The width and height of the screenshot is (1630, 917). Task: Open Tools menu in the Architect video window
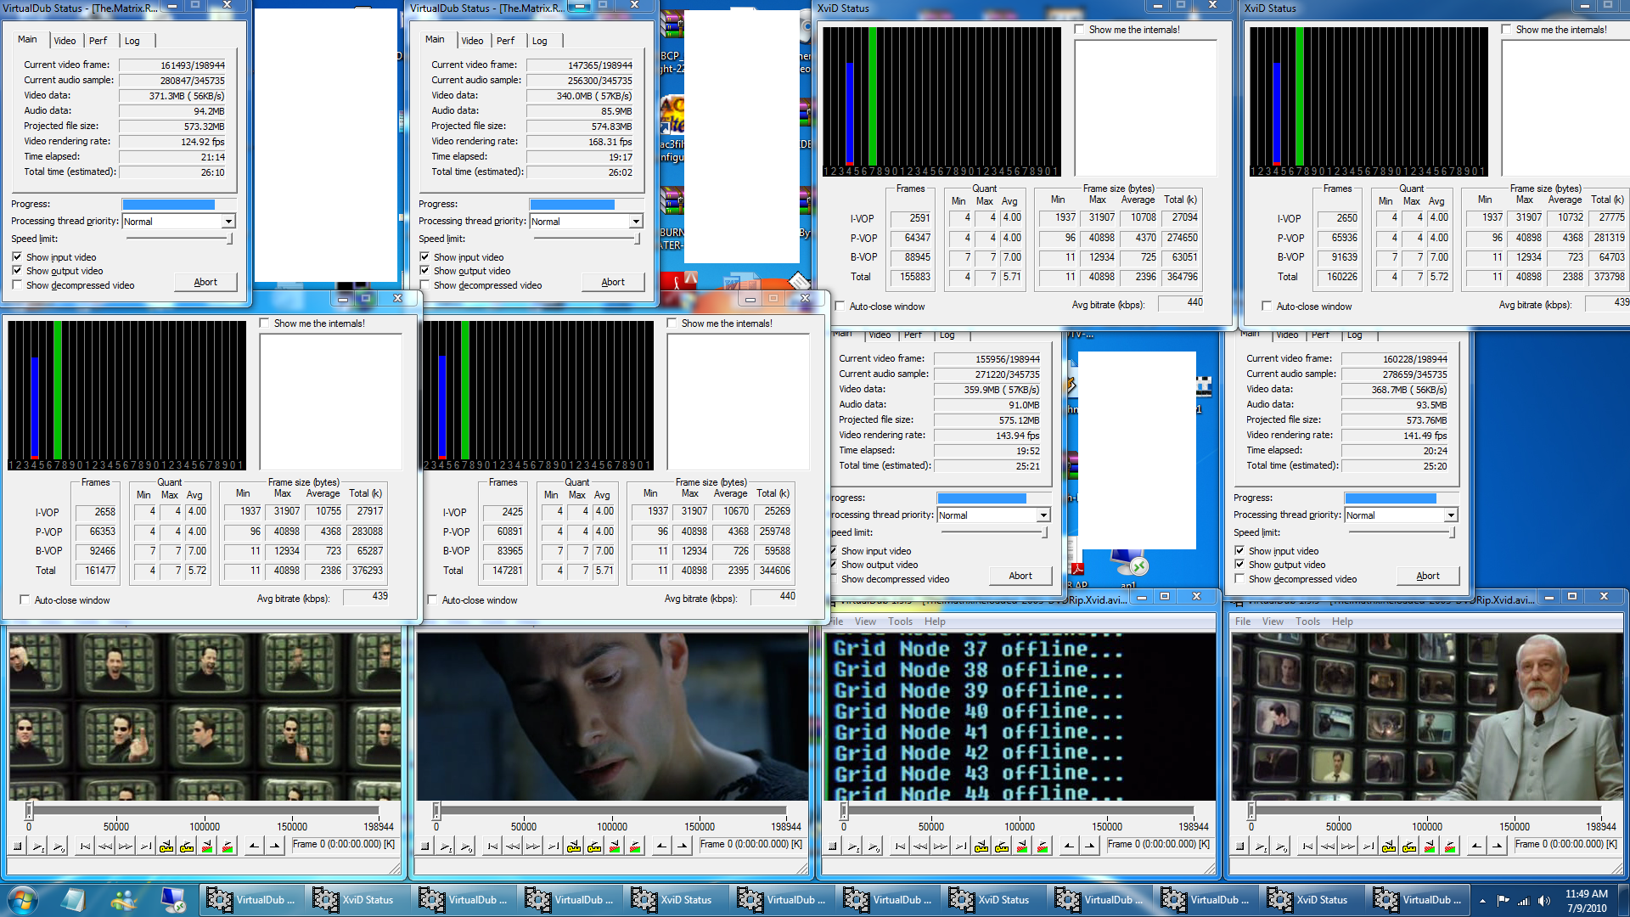point(1307,622)
